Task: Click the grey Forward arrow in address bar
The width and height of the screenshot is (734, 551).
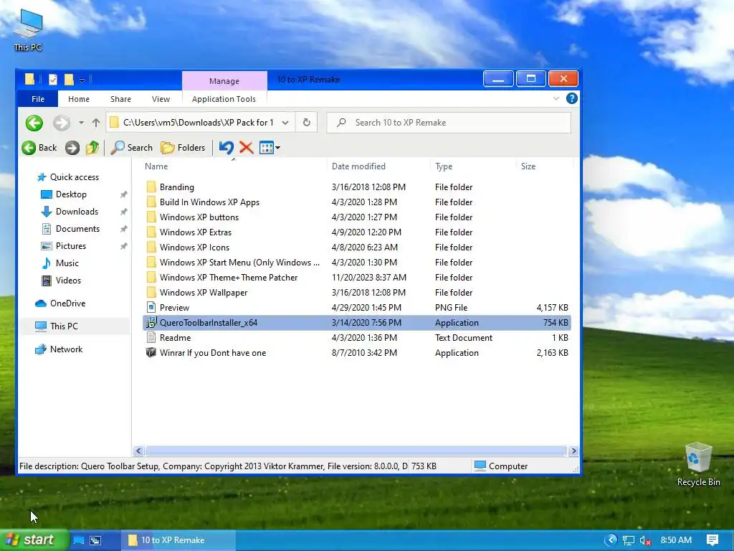Action: pos(62,123)
